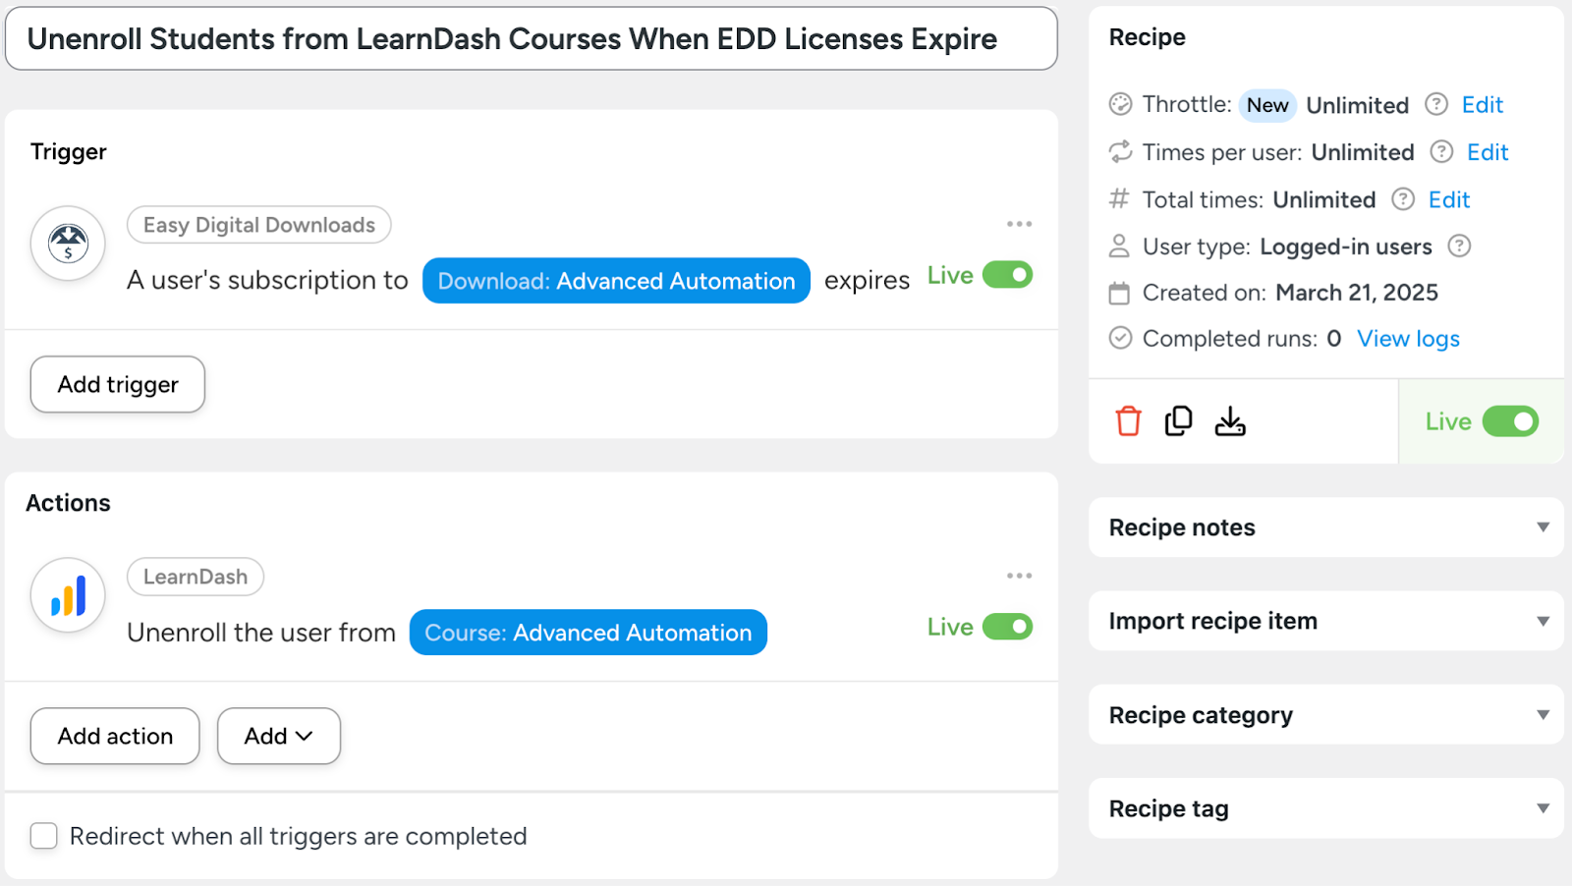The width and height of the screenshot is (1572, 886).
Task: Click the recipe title input field
Action: (x=531, y=39)
